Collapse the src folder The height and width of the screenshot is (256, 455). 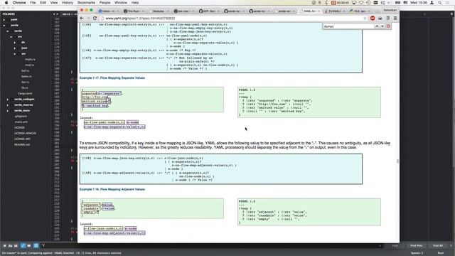pos(11,37)
